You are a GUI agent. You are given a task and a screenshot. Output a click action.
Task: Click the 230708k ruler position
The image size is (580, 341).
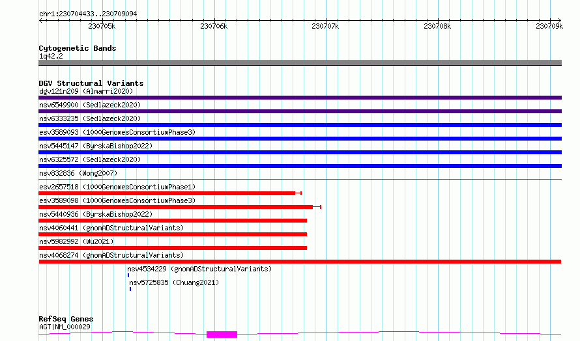[437, 26]
